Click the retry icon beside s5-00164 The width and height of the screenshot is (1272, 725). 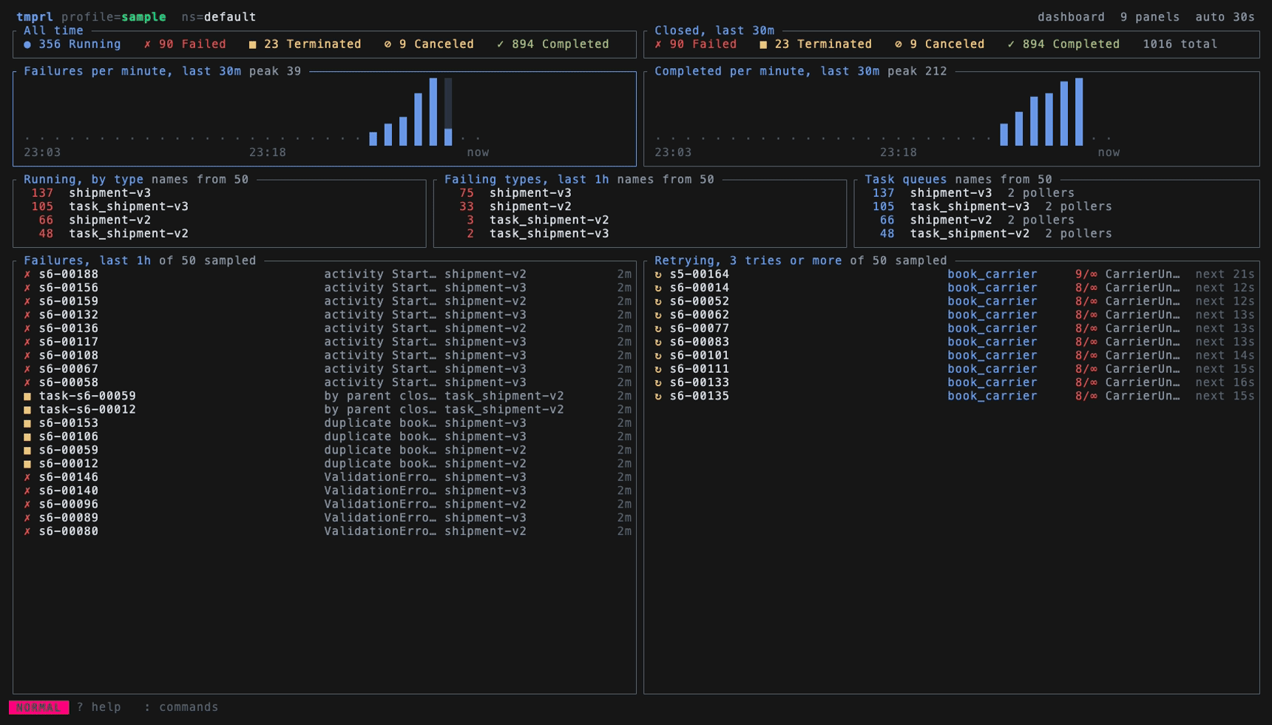pos(658,274)
